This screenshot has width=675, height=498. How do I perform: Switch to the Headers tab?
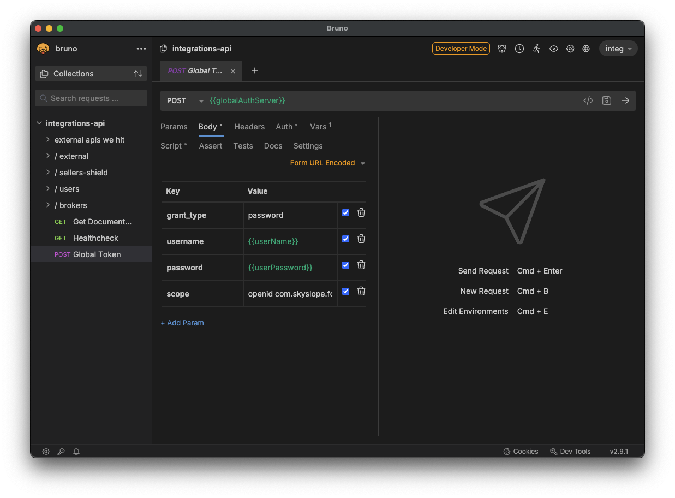tap(249, 127)
